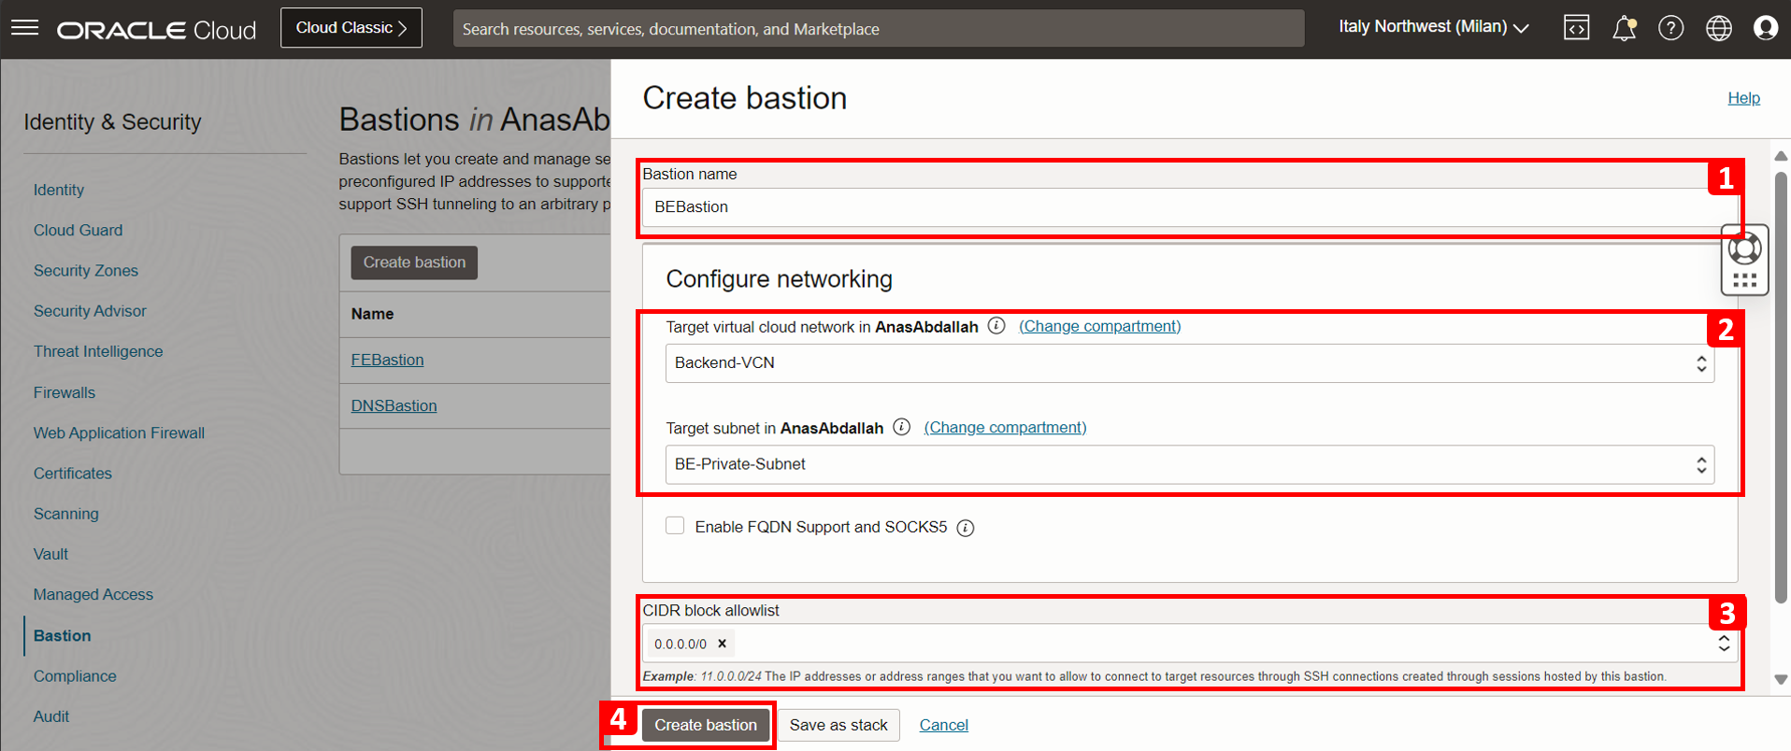Open the FEBastion link
Viewport: 1791px width, 751px height.
[387, 360]
